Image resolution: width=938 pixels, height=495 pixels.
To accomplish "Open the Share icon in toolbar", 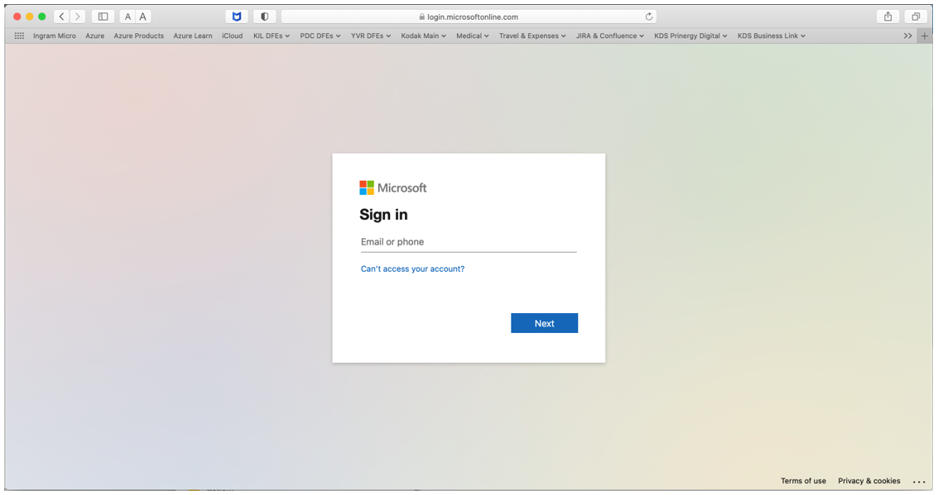I will pos(887,17).
